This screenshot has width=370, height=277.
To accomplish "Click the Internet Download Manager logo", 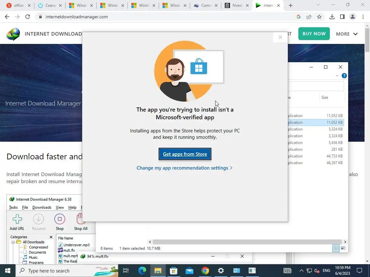I will (x=13, y=34).
